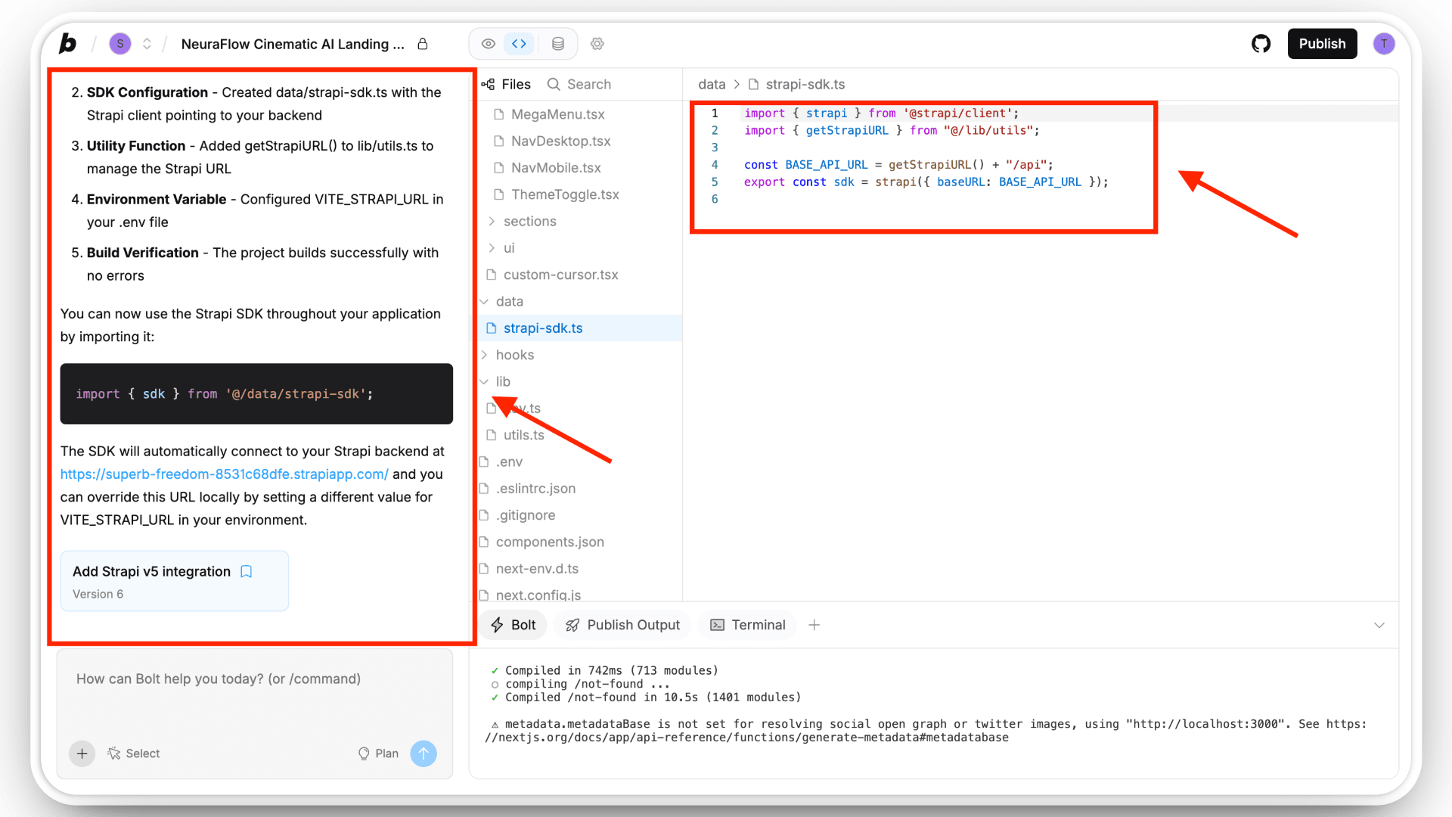Select the Files tab

point(507,84)
